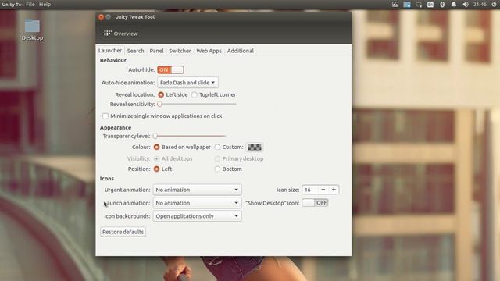Open the Bluetooth indicator in the panel
This screenshot has height=281, width=500.
pos(442,5)
